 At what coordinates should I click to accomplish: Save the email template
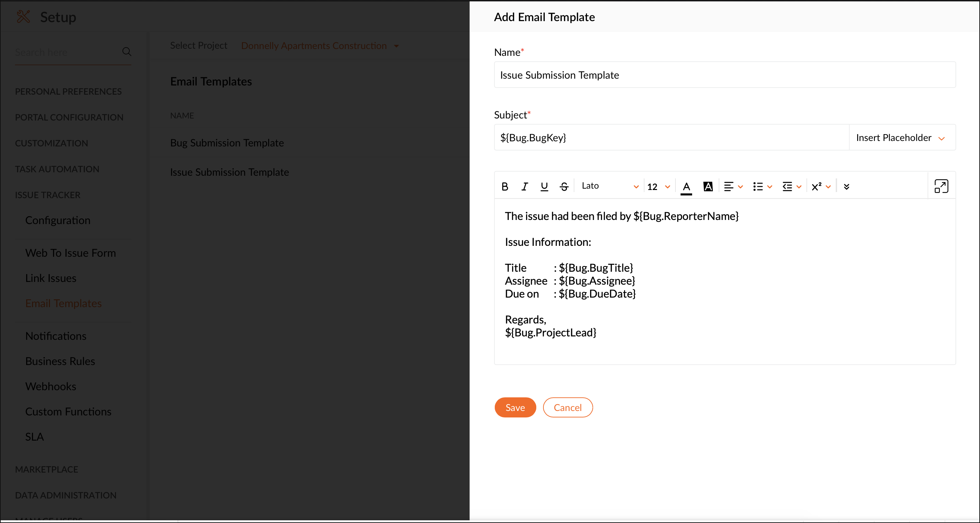coord(515,407)
